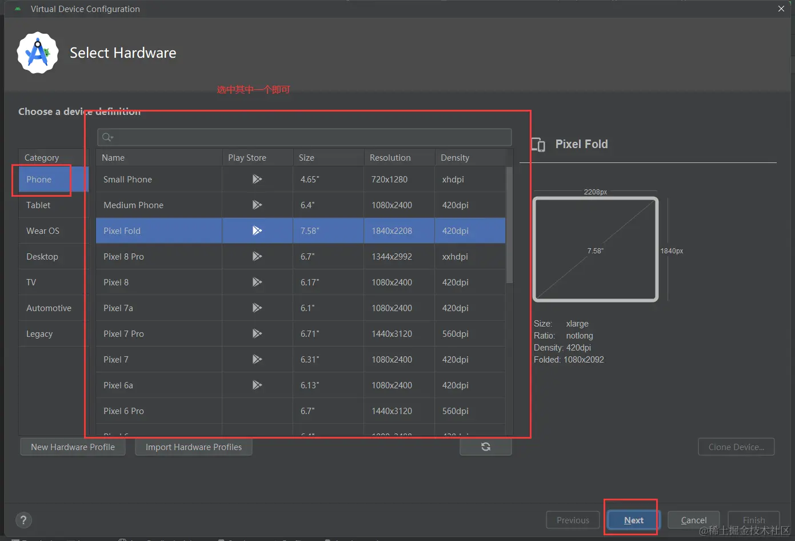Click the xhdpi density cell
This screenshot has width=795, height=541.
click(470, 179)
